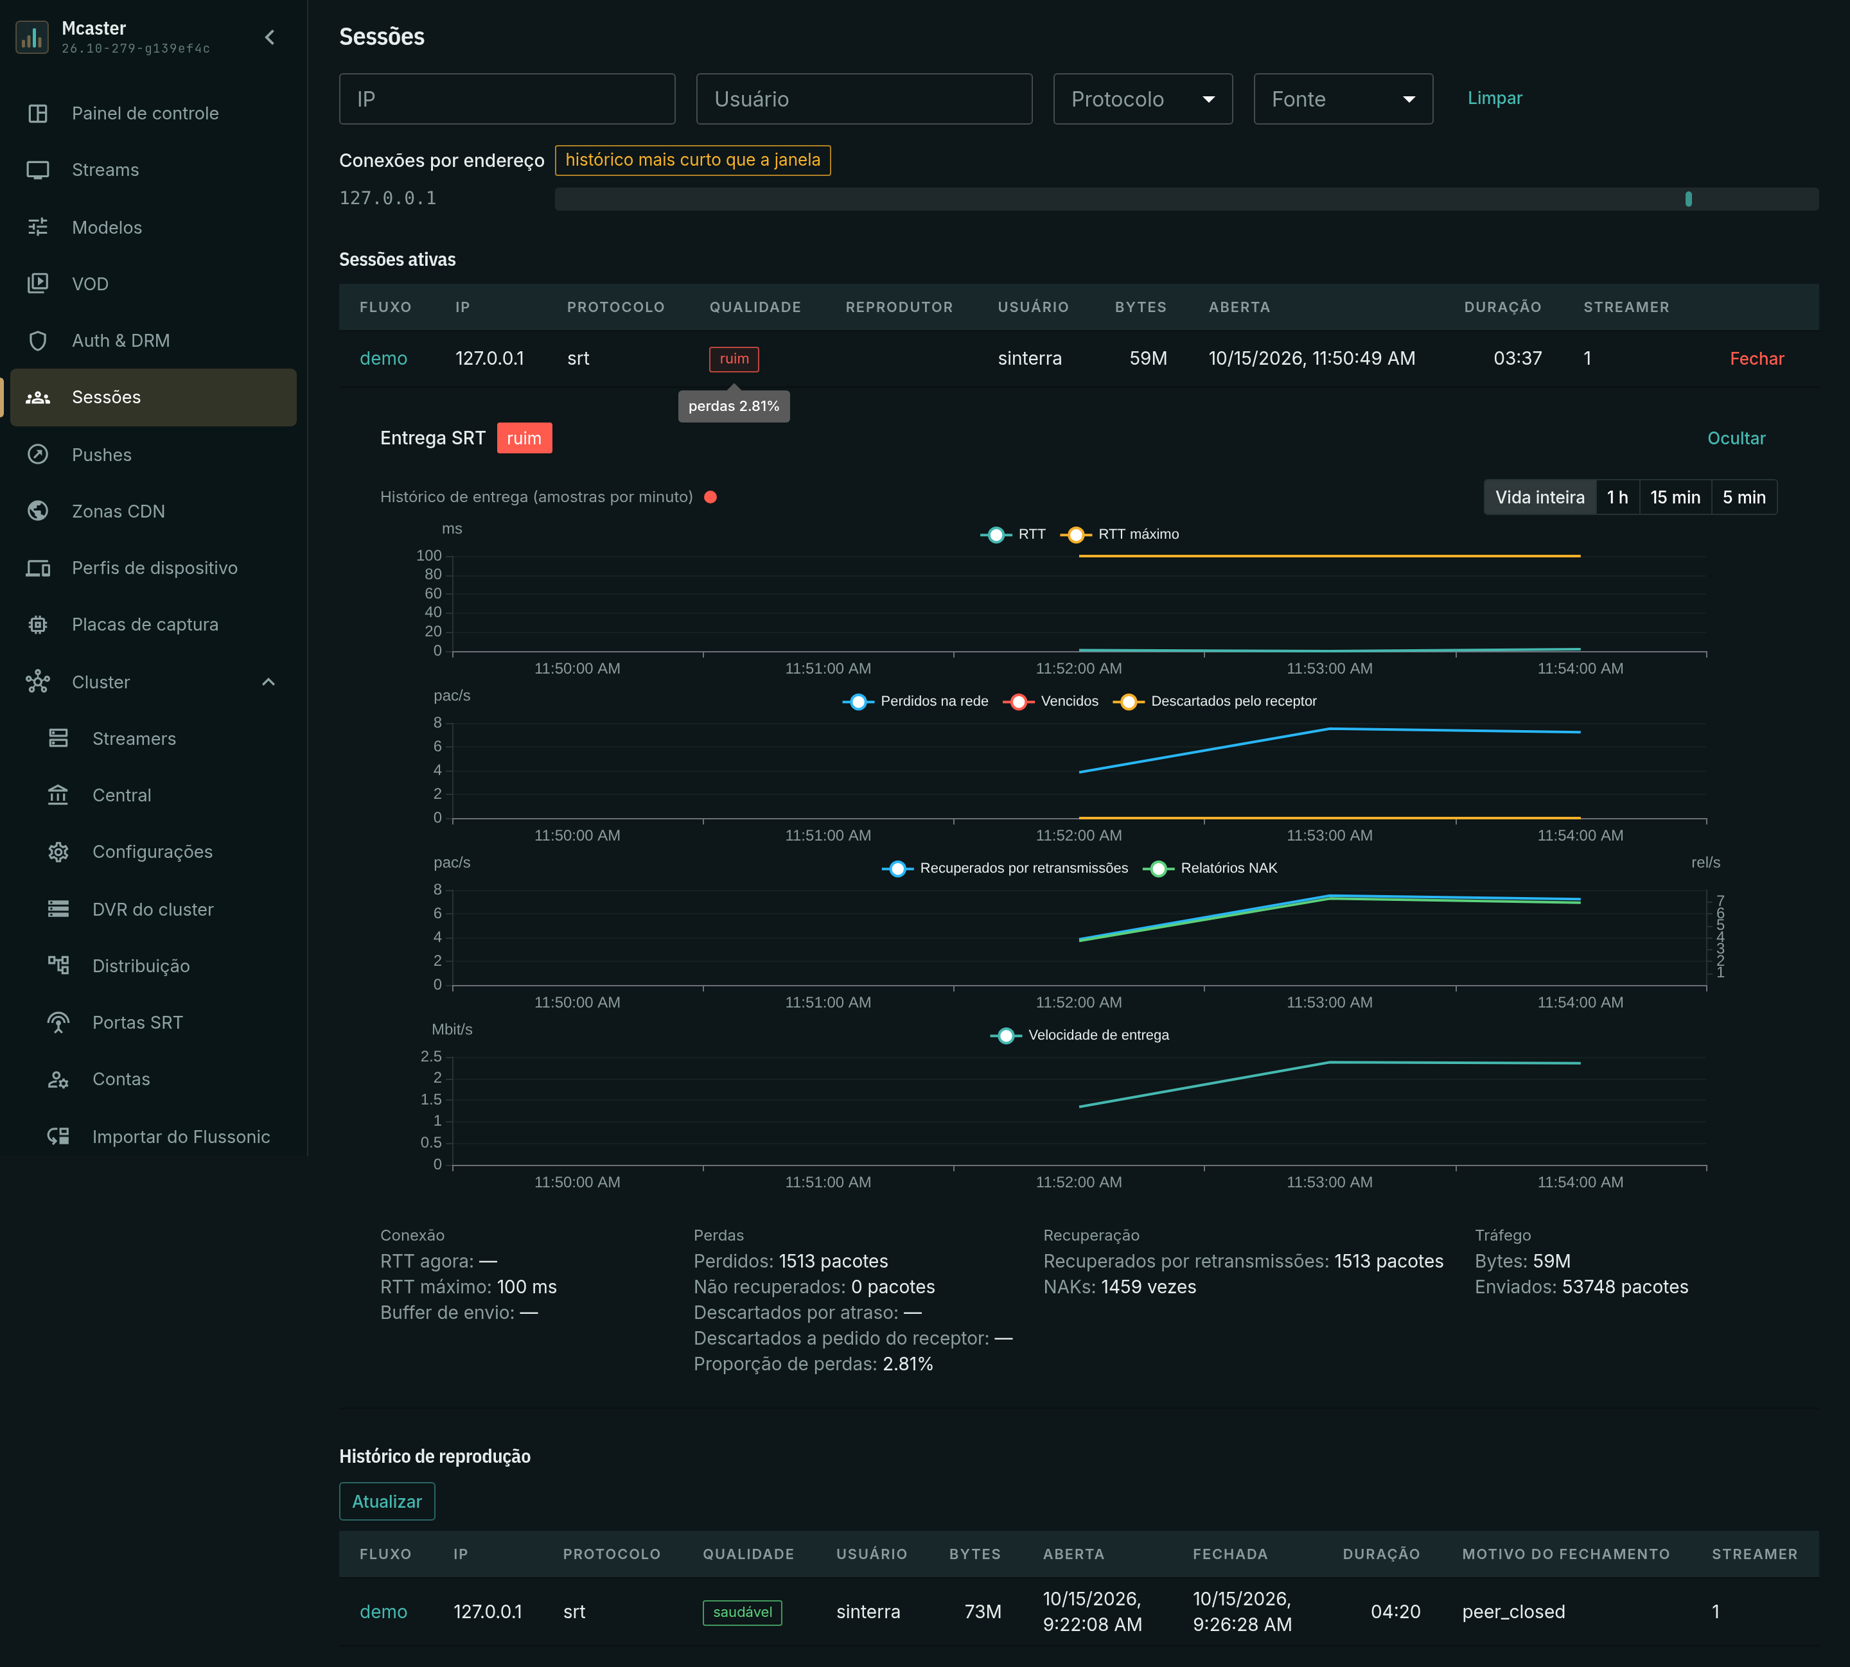Open the VOD library icon
1850x1667 pixels.
(37, 284)
